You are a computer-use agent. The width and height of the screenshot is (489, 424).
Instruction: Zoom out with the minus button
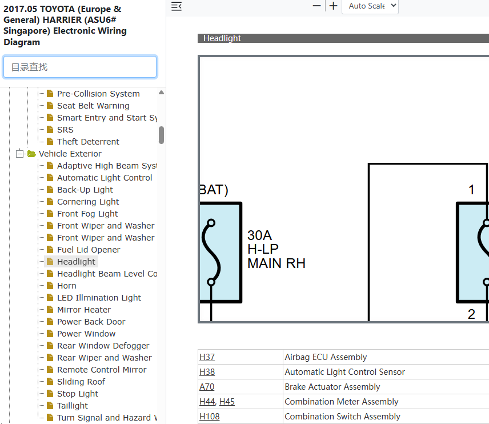click(317, 6)
